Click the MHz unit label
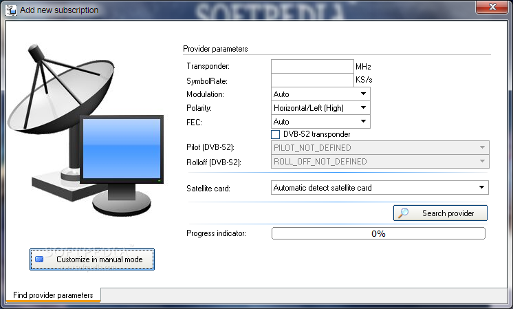 pos(363,67)
